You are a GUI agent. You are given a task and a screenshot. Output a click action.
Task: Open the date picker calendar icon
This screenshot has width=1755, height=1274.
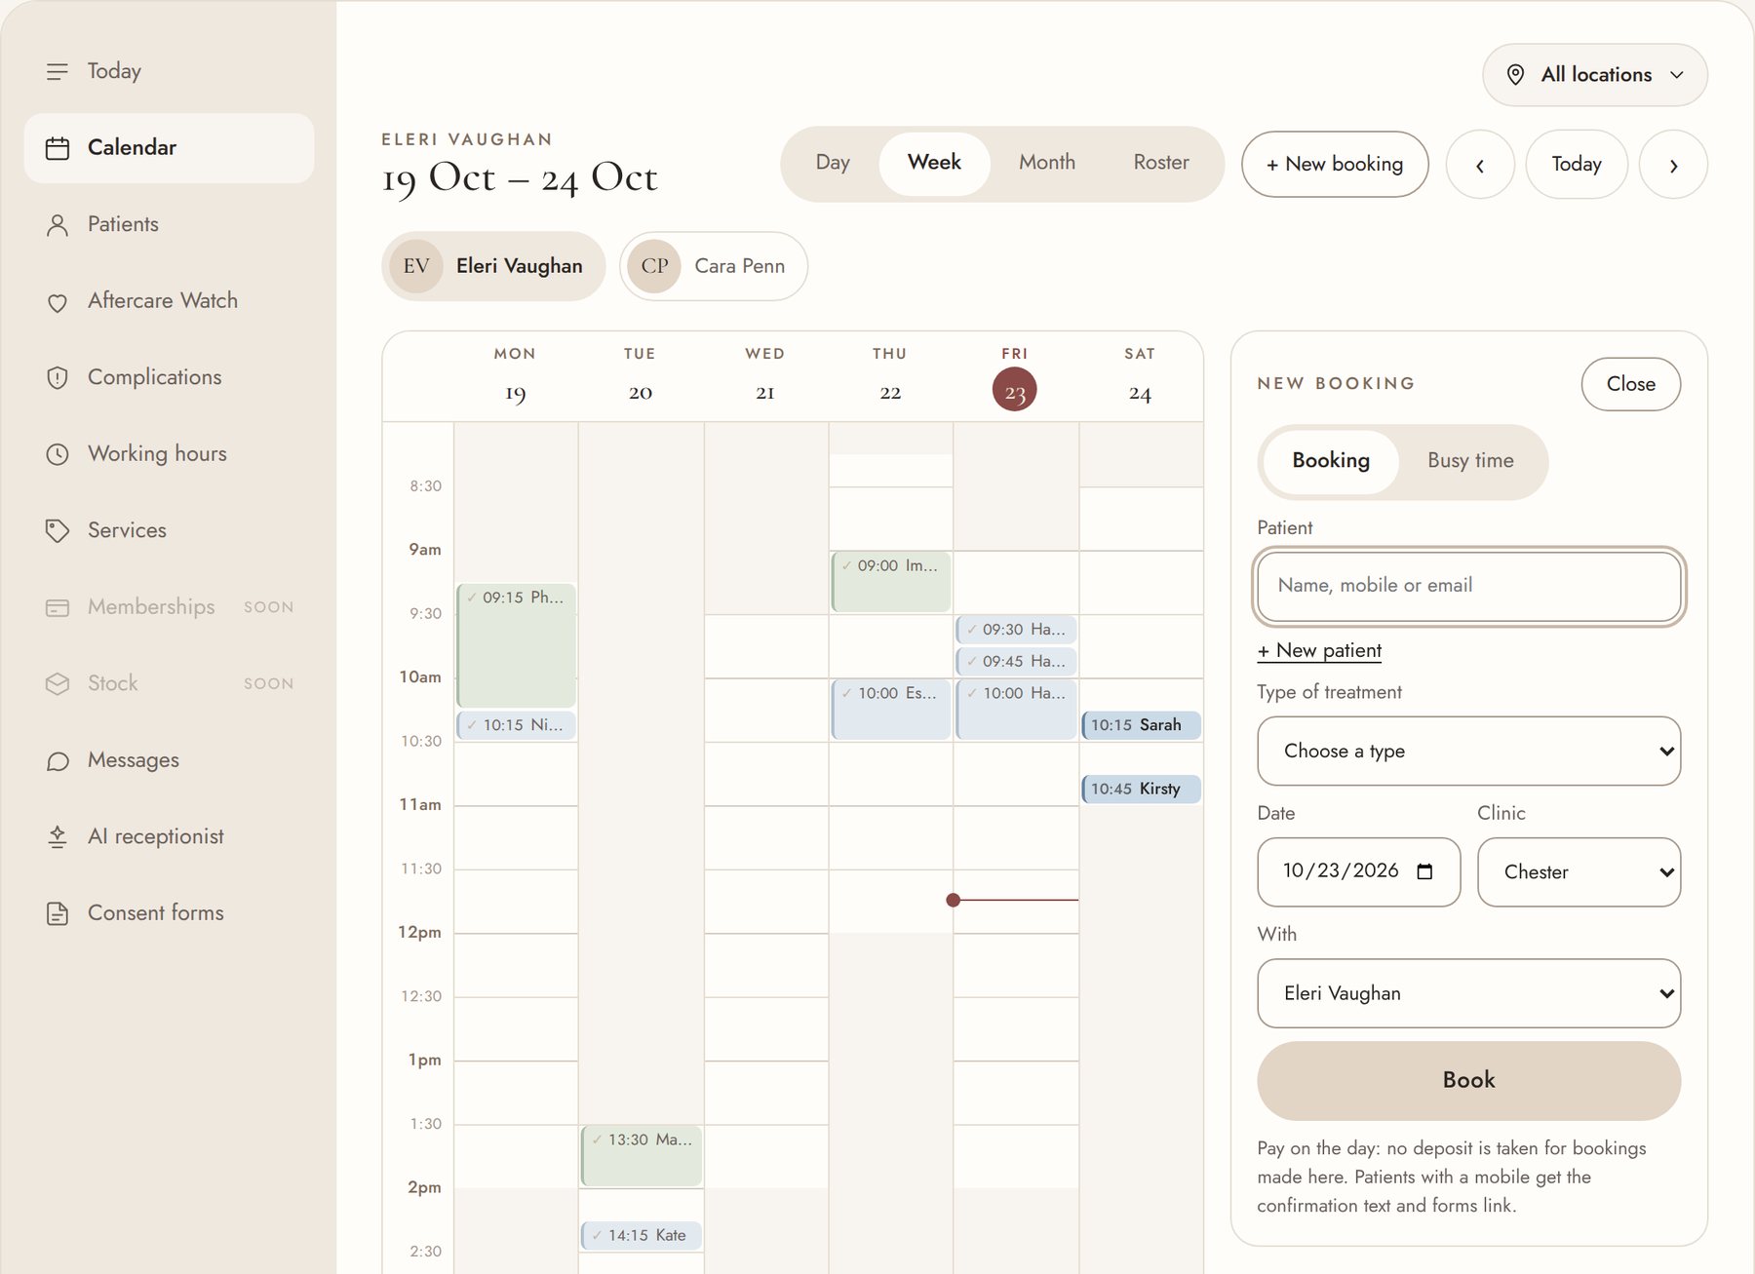[x=1424, y=871]
